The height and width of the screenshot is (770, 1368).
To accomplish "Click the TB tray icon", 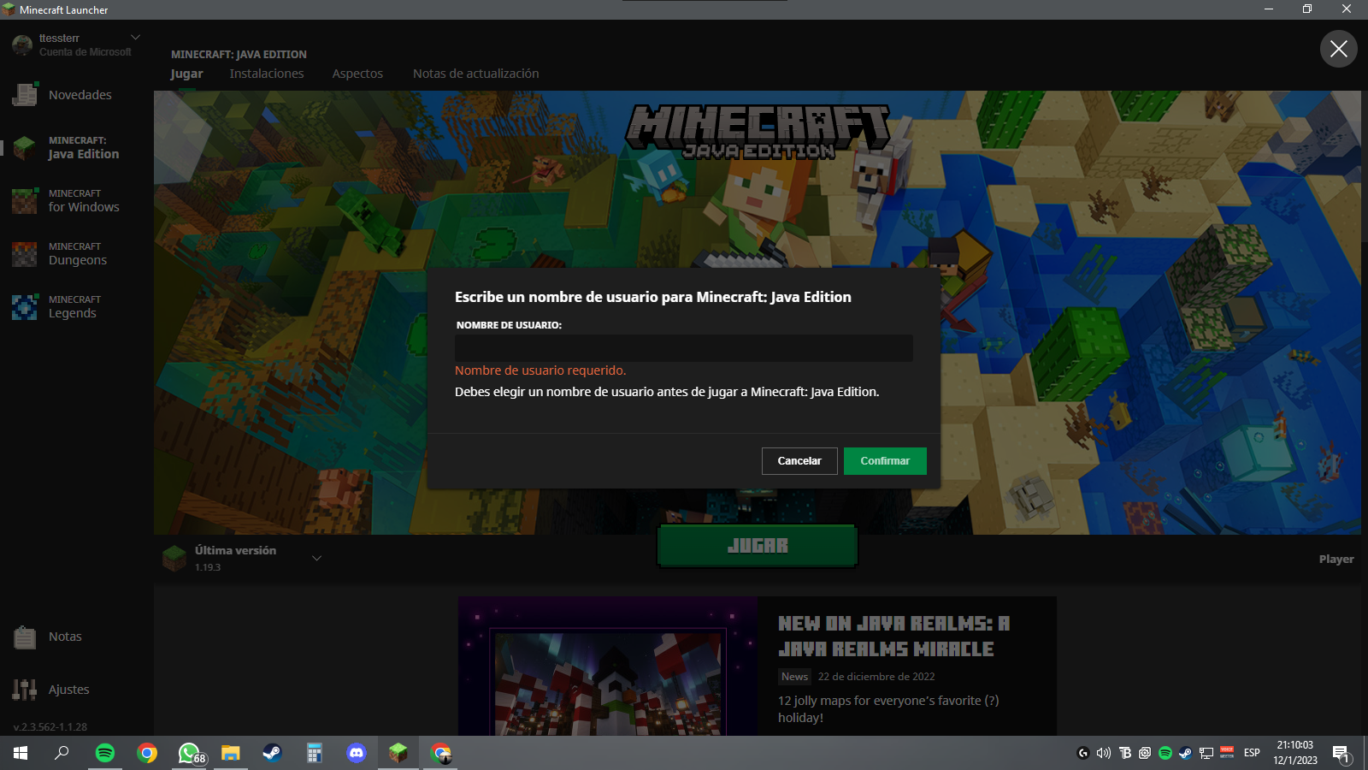I will point(1125,753).
